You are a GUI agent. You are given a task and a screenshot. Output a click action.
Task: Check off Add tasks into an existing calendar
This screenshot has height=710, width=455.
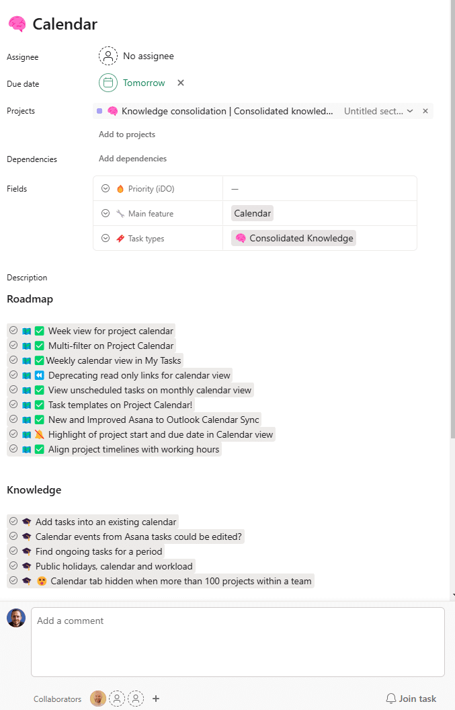[x=13, y=522]
